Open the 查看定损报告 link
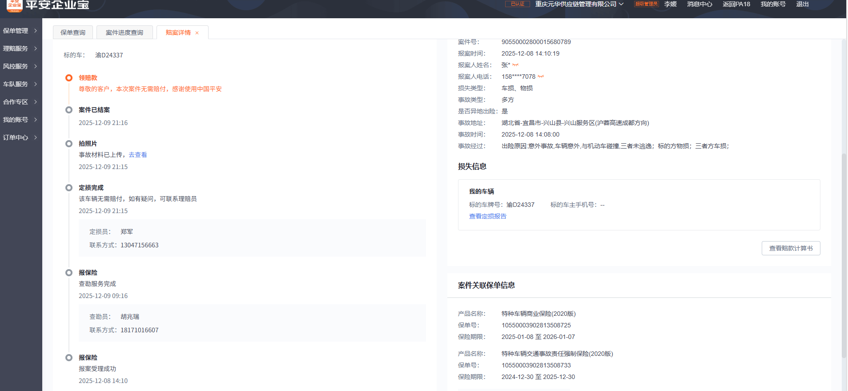Image resolution: width=848 pixels, height=391 pixels. pos(487,216)
